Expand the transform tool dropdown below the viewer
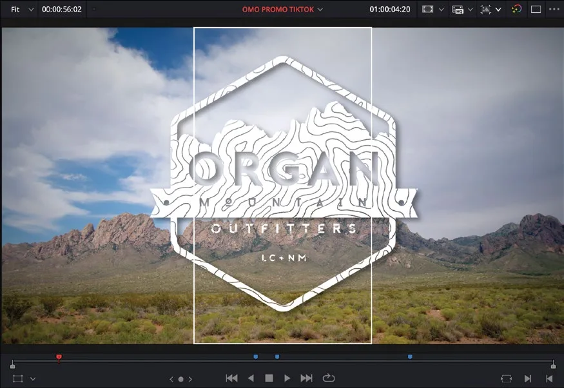 (33, 378)
